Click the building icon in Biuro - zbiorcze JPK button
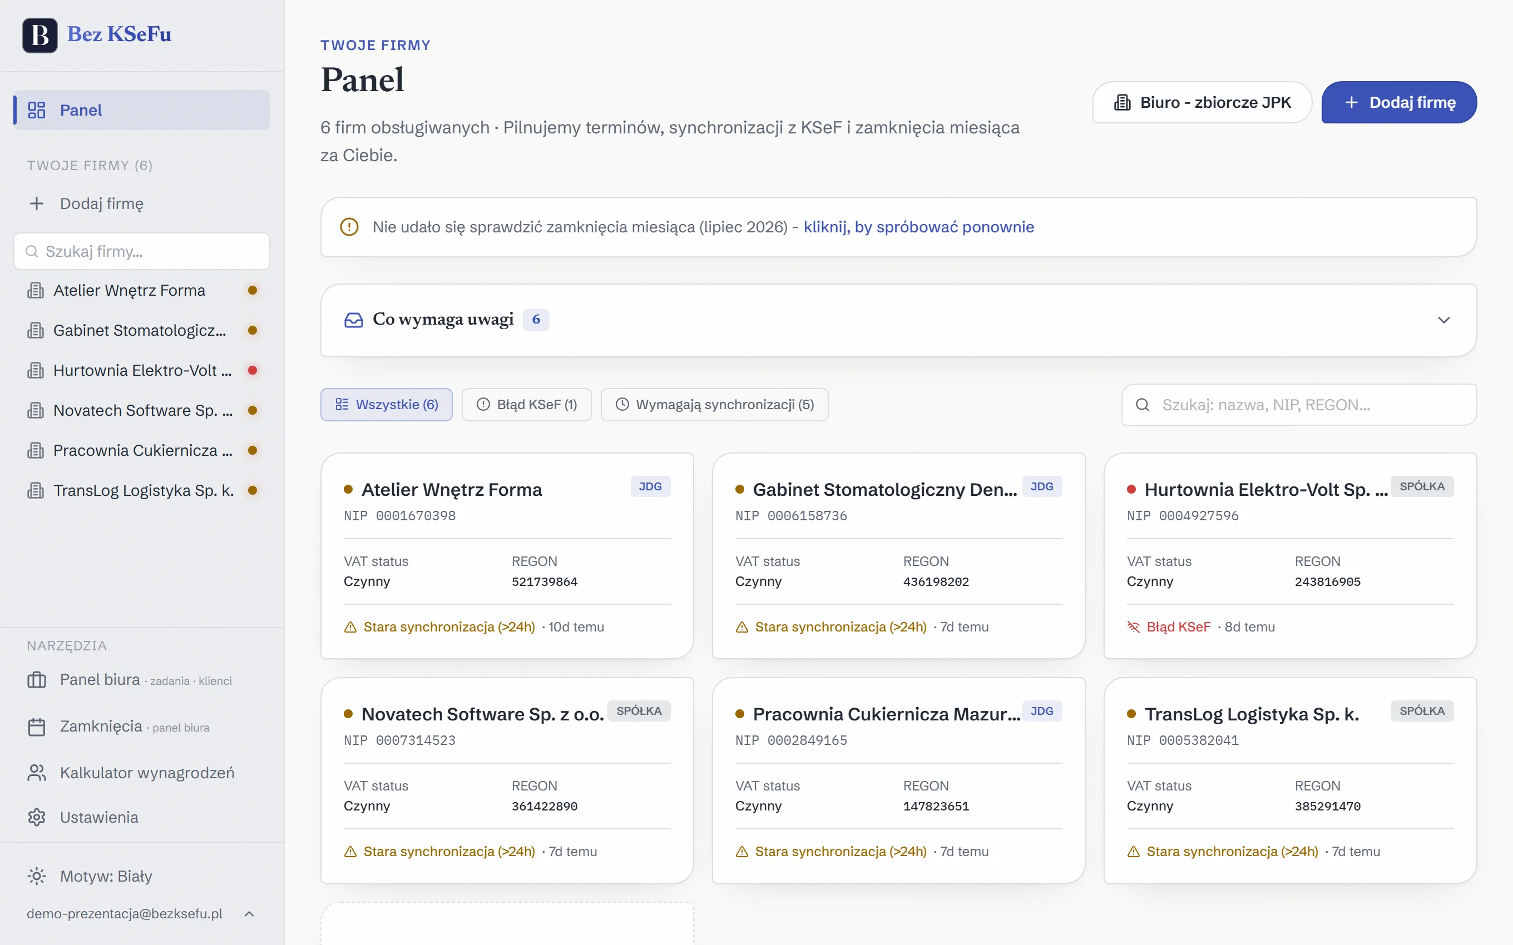 coord(1123,102)
